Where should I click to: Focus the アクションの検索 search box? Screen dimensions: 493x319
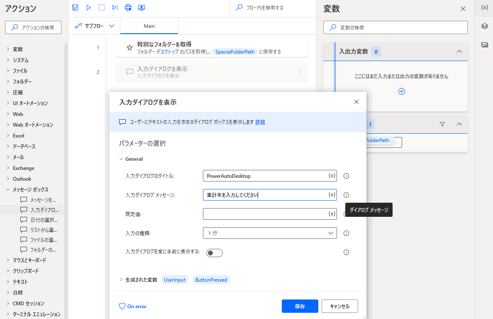click(x=33, y=27)
